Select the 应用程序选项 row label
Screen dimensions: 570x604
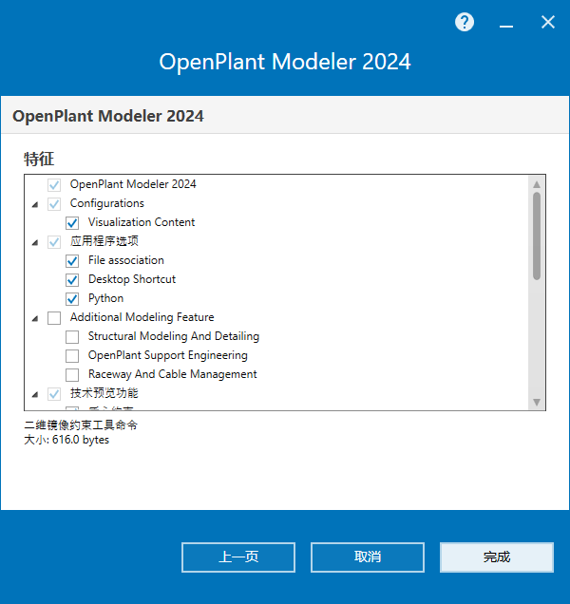coord(104,241)
